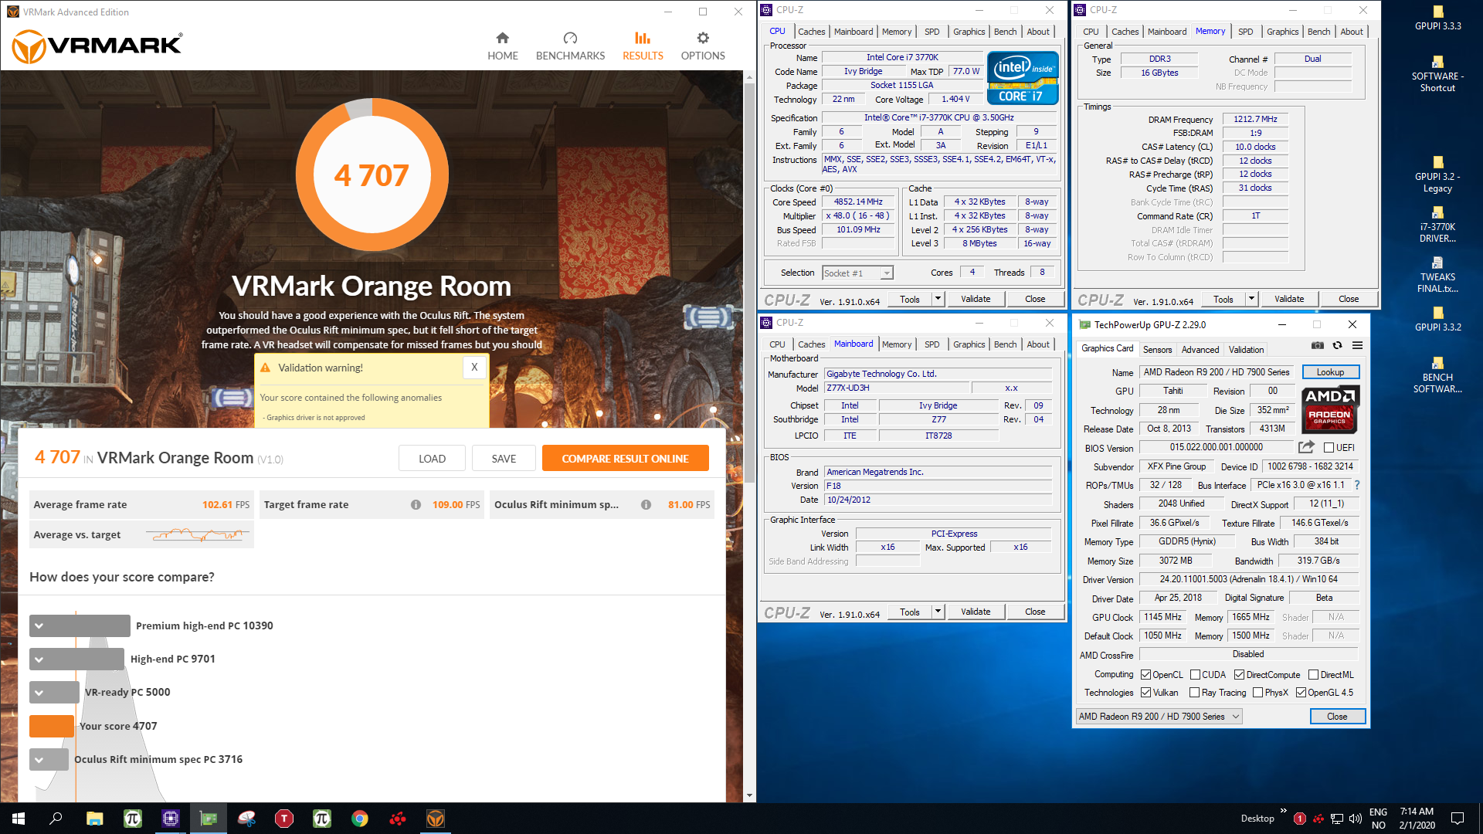
Task: Select i7-3770K DRIVER desktop folder
Action: 1437,225
